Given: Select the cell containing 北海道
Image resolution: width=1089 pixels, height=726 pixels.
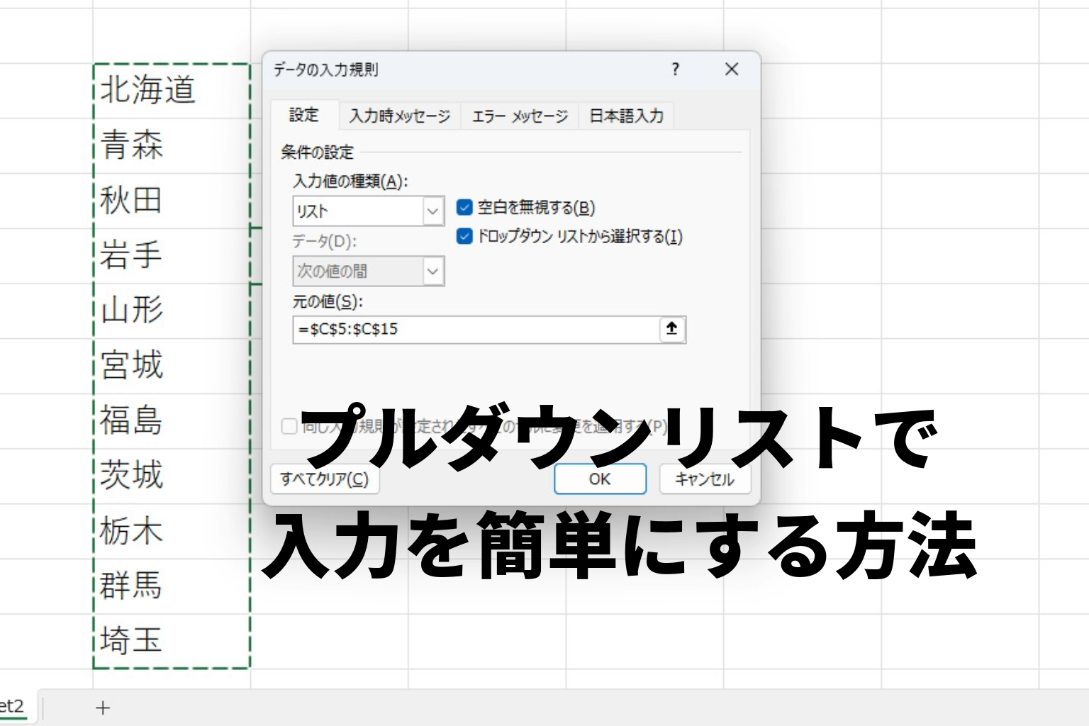Looking at the screenshot, I should (x=171, y=91).
